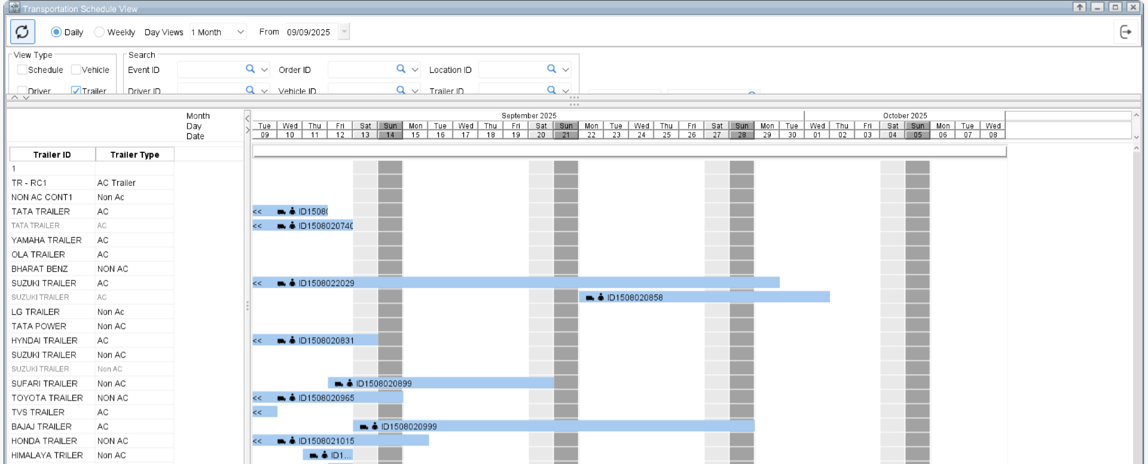Click driver icon on bar ID1508022029
This screenshot has height=464, width=1148.
point(292,282)
